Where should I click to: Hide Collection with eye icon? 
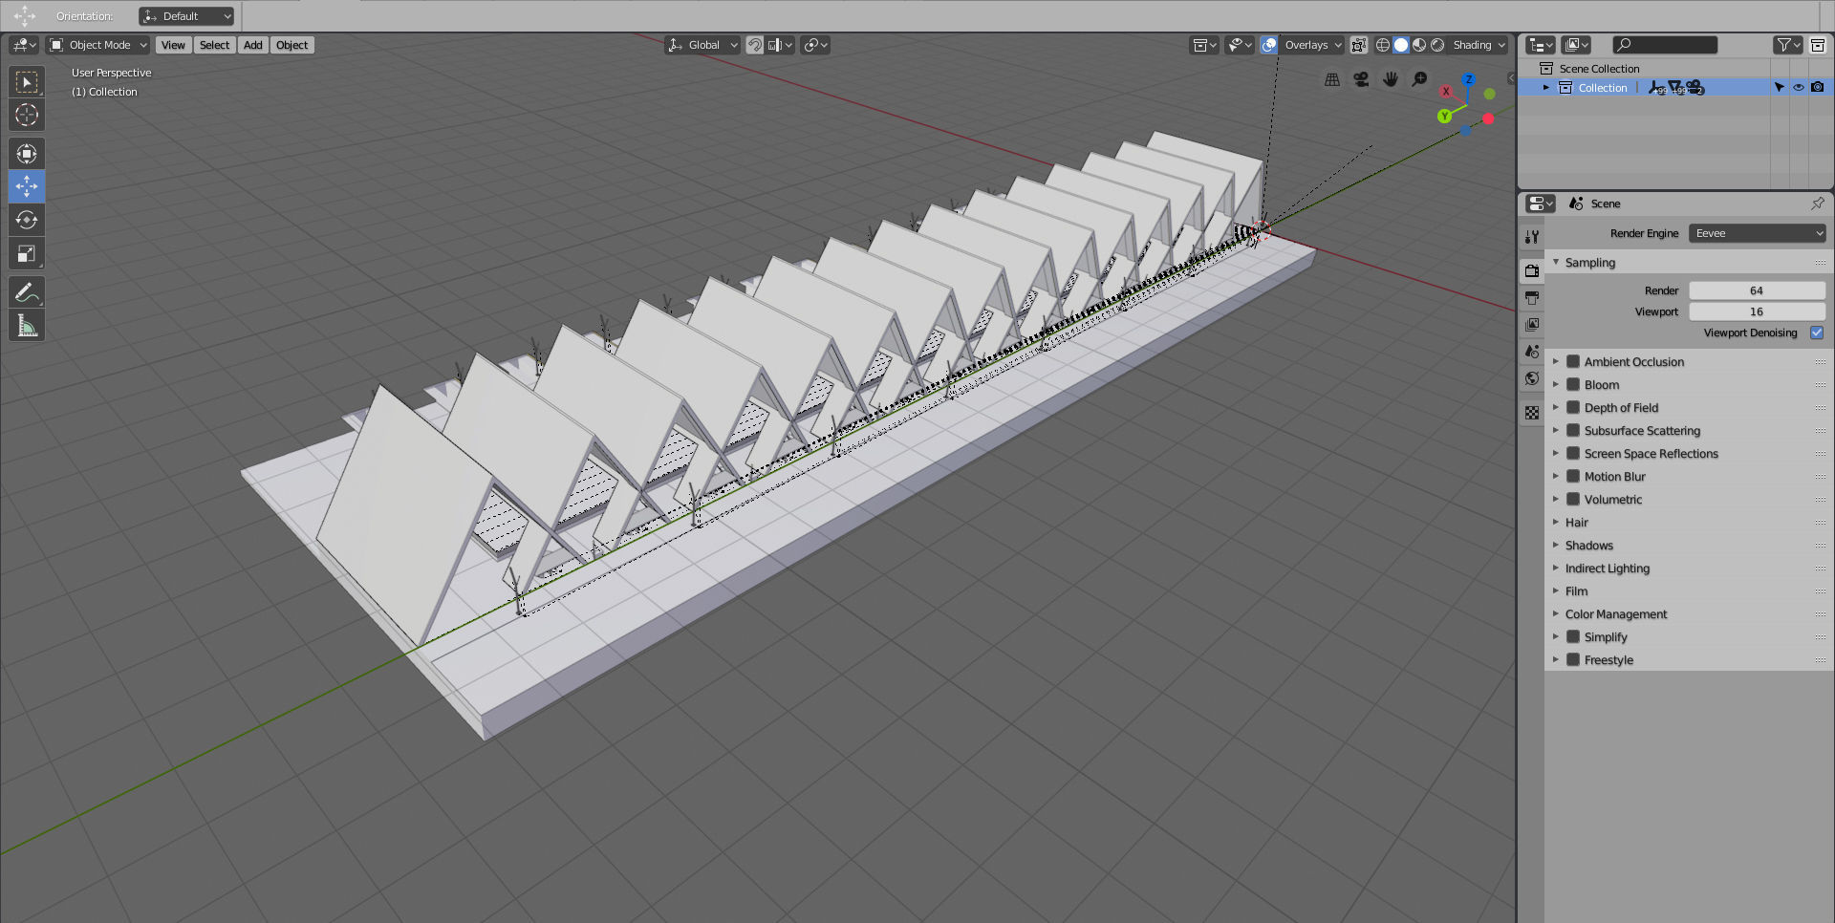[1798, 87]
